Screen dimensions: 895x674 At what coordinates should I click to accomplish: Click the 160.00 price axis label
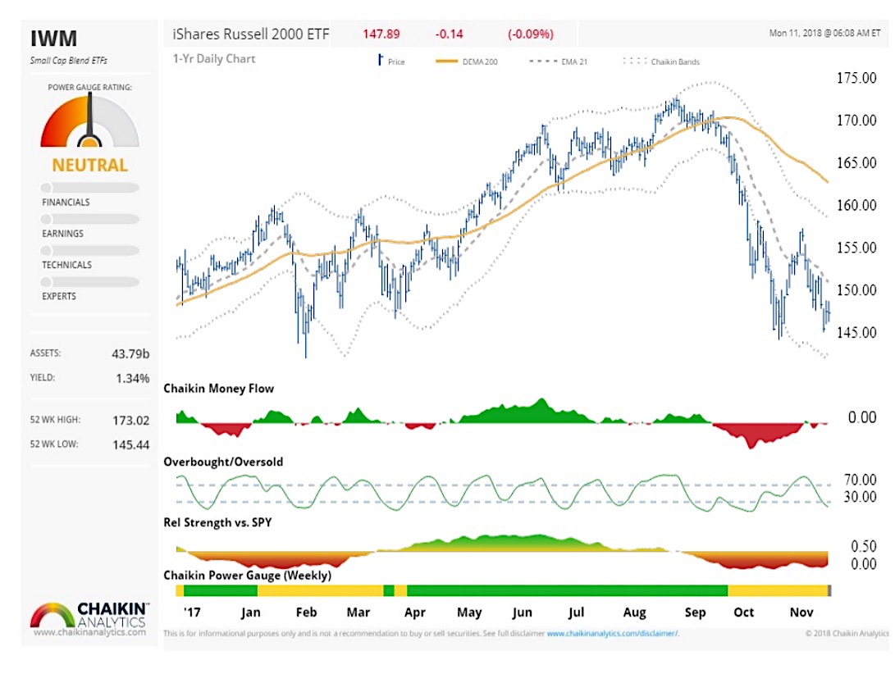point(856,206)
